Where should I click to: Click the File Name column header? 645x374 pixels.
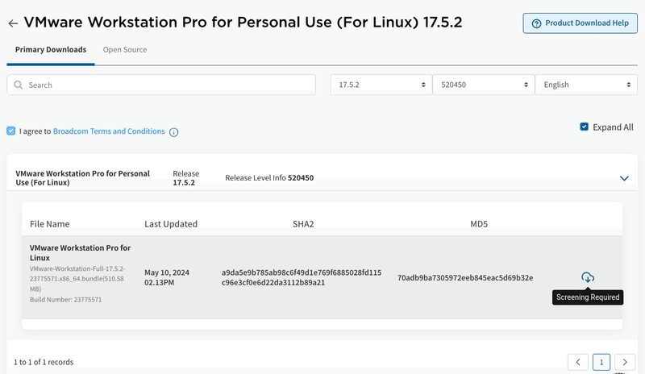(x=50, y=224)
